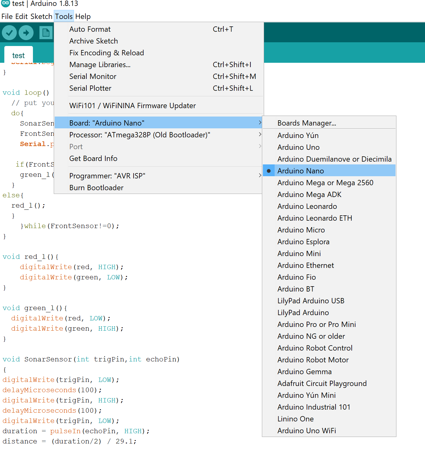Select Arduino Mini board
The width and height of the screenshot is (425, 450).
click(x=329, y=253)
